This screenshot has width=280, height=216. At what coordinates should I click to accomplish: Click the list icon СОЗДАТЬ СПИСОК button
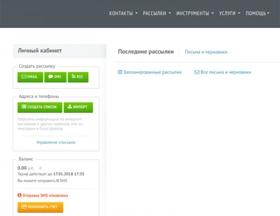coord(39,107)
